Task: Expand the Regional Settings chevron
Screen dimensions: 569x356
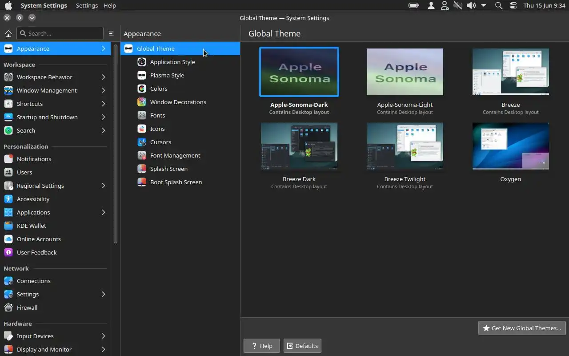Action: coord(104,186)
